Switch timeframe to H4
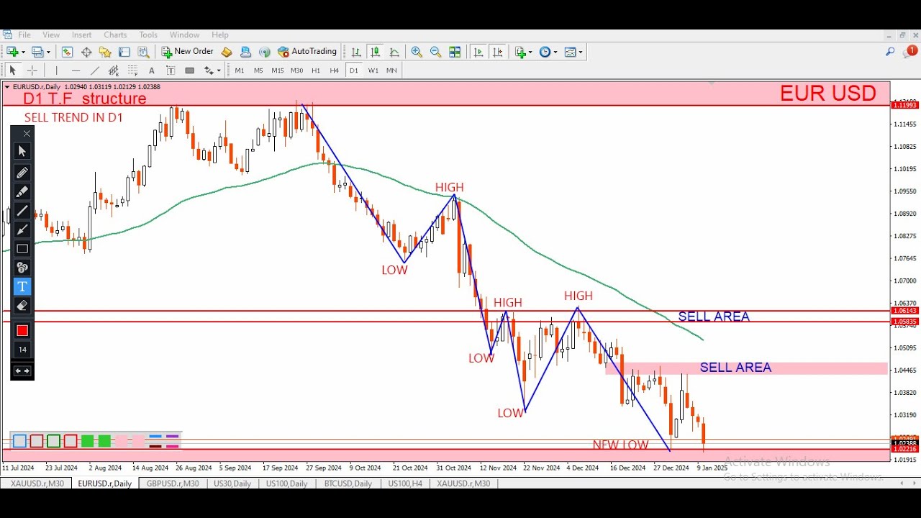The image size is (921, 518). [334, 71]
